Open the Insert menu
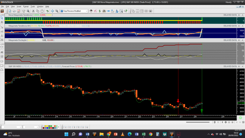The height and width of the screenshot is (138, 245). coord(19,7)
